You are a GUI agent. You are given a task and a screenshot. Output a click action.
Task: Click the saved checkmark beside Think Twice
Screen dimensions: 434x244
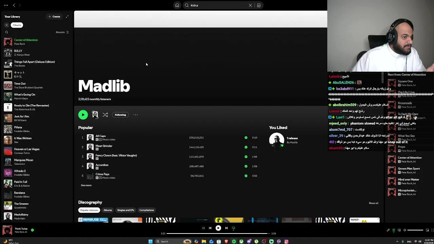tap(32, 230)
